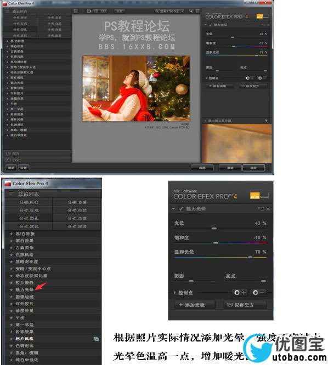Select single image view icon in the top toolbar
Image resolution: width=328 pixels, height=365 pixels.
click(89, 11)
